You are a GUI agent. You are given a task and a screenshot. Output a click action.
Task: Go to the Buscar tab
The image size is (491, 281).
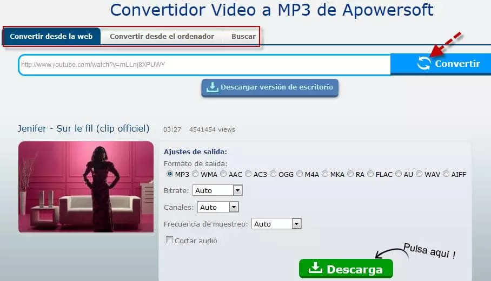coord(243,37)
